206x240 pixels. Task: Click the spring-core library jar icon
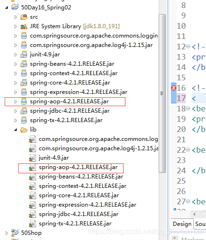pos(24,83)
